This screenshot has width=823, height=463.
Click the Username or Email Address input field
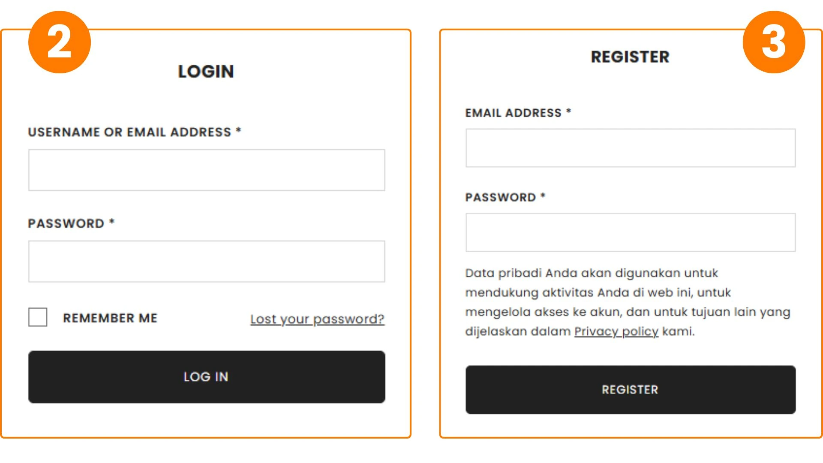tap(206, 170)
